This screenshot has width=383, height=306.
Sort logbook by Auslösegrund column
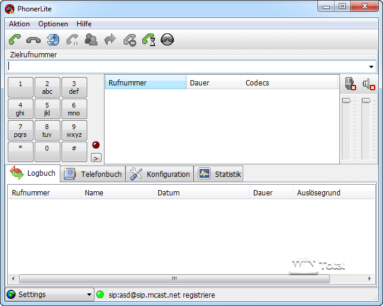[x=333, y=192]
